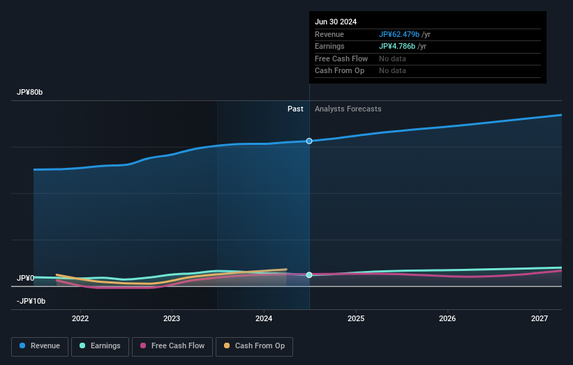The height and width of the screenshot is (365, 573).
Task: Click the 2025 x-axis label
Action: coord(355,319)
